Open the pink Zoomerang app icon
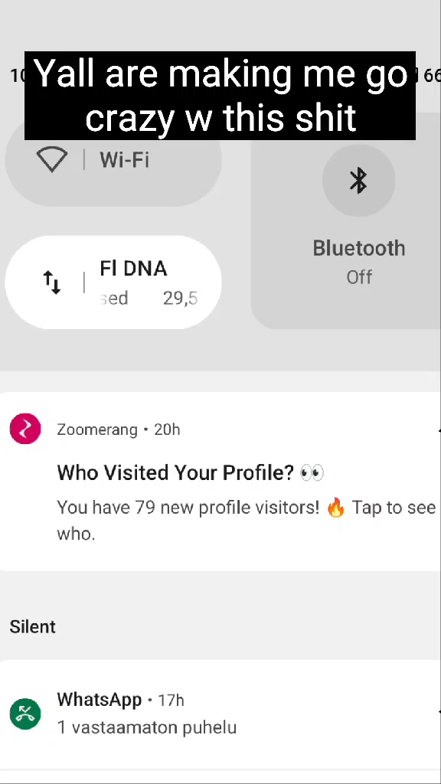 click(25, 429)
